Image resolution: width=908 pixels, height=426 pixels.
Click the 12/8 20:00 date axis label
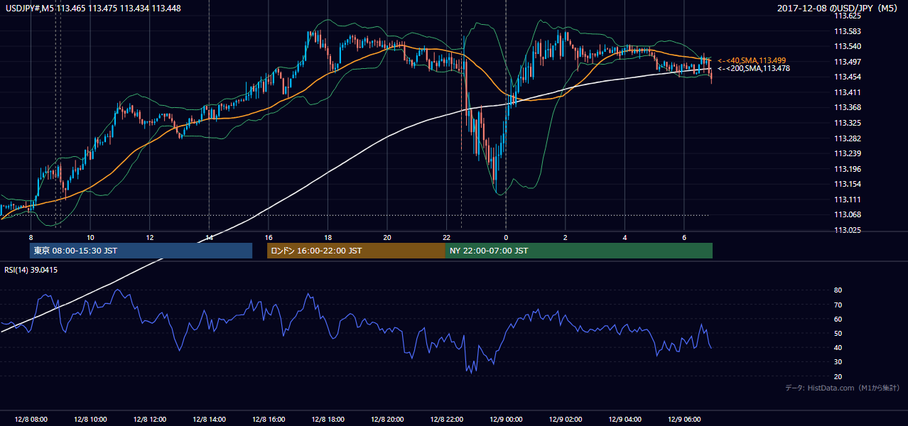pyautogui.click(x=387, y=420)
